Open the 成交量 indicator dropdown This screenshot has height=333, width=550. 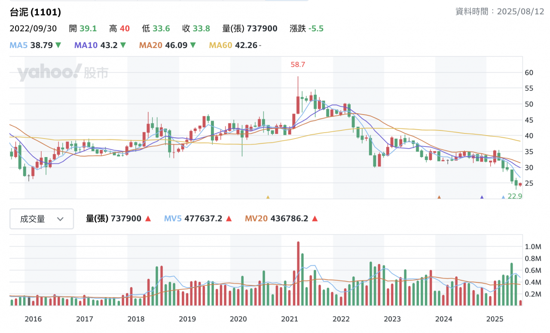click(x=42, y=219)
